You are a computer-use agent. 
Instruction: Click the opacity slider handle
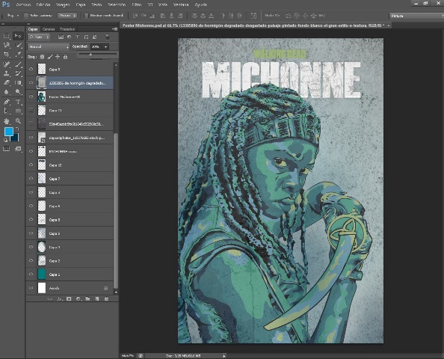[90, 55]
